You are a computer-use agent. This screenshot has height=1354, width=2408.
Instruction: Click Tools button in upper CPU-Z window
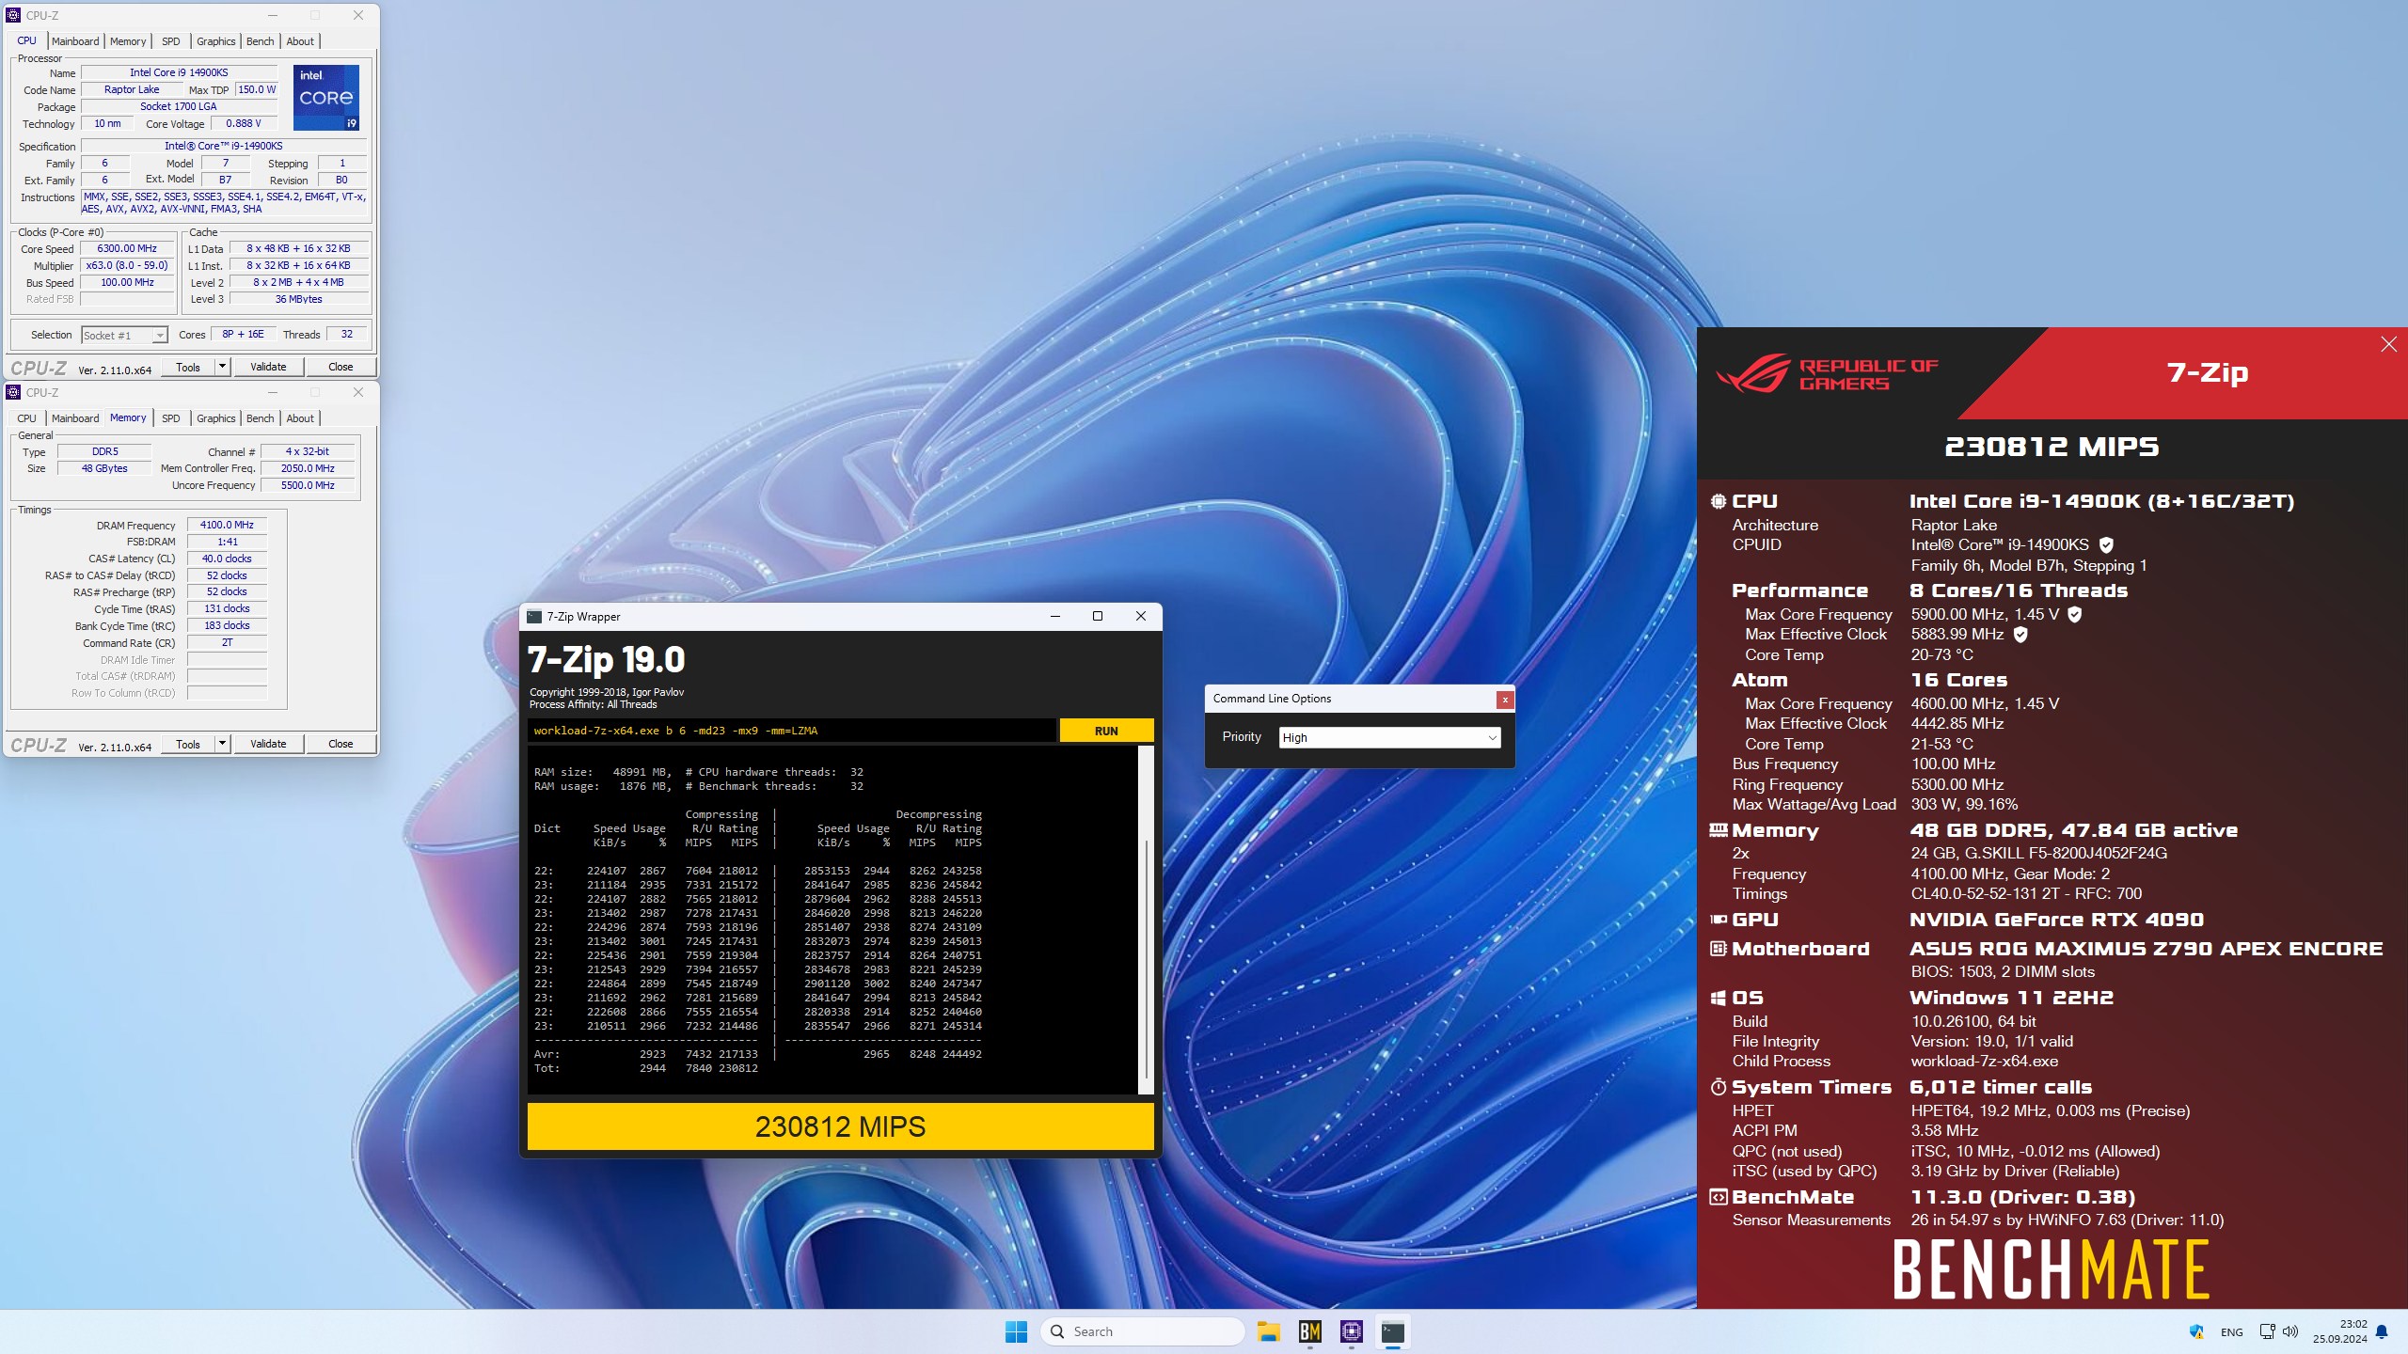[188, 367]
